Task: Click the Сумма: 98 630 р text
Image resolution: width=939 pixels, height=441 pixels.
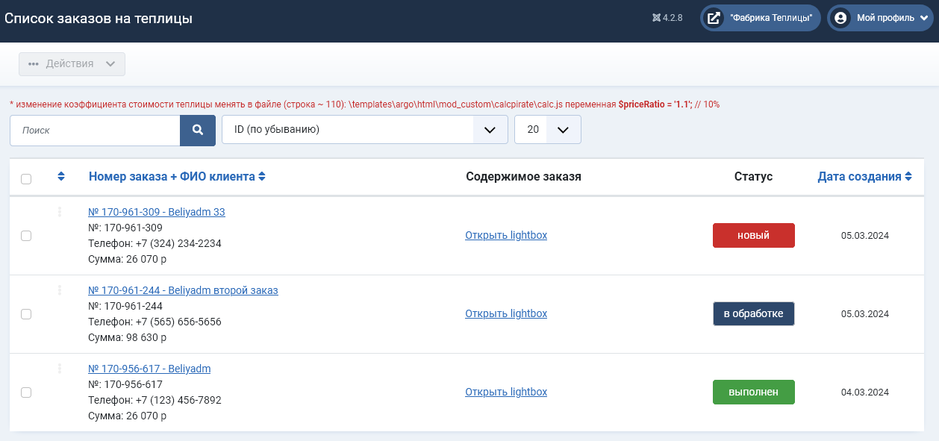Action: [x=127, y=337]
